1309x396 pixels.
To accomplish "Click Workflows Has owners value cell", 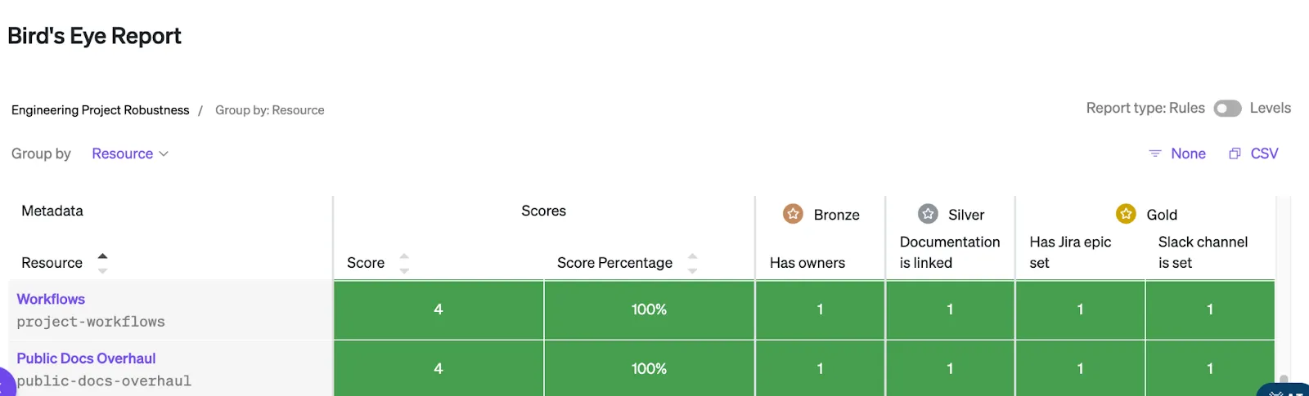I will (x=820, y=309).
